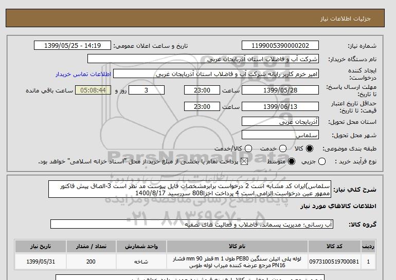Click the نام کالا column header

point(237,247)
